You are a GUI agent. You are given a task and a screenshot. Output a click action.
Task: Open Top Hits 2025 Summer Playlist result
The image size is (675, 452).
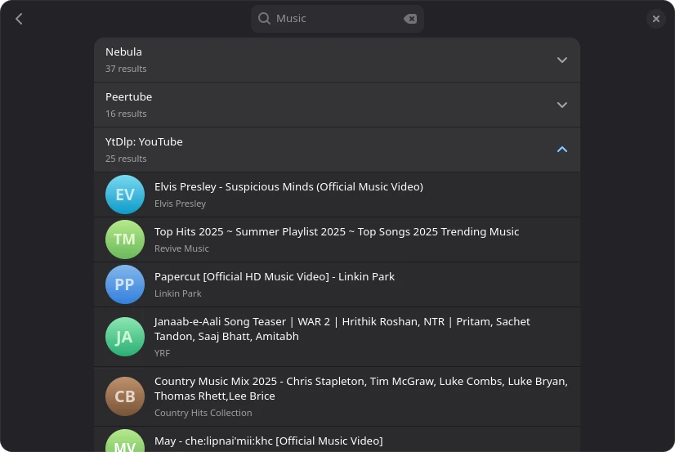(337, 239)
